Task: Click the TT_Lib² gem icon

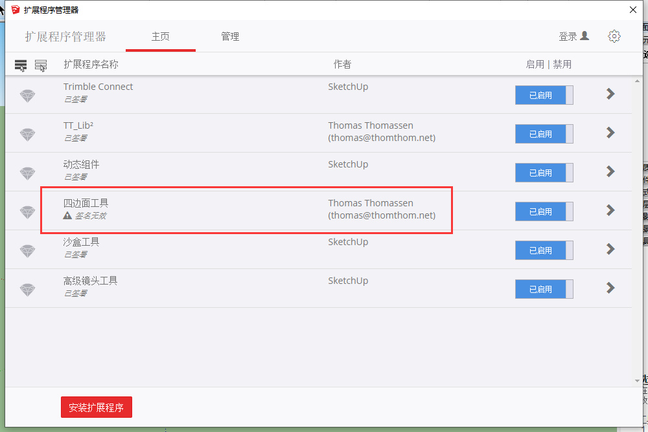Action: tap(28, 135)
